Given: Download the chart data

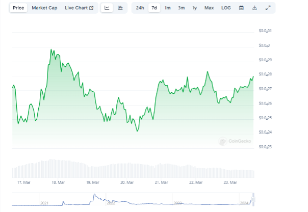Looking at the screenshot, I should tap(254, 8).
